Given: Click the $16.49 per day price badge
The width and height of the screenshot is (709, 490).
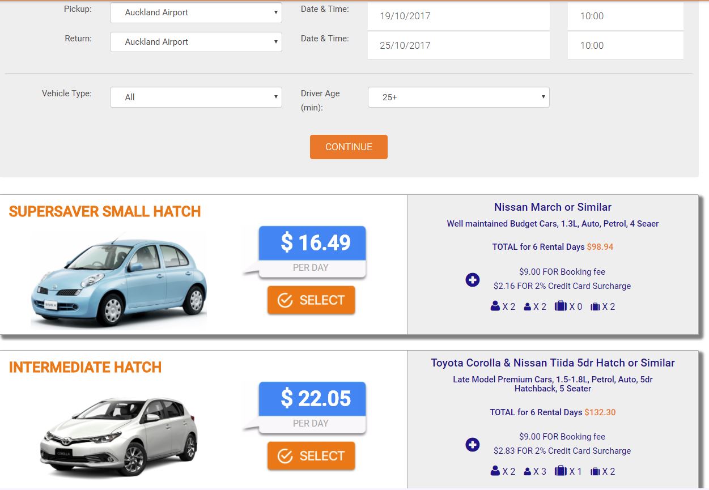Looking at the screenshot, I should pos(312,242).
